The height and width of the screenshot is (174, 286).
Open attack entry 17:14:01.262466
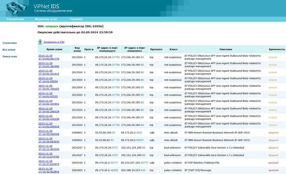(x=49, y=65)
